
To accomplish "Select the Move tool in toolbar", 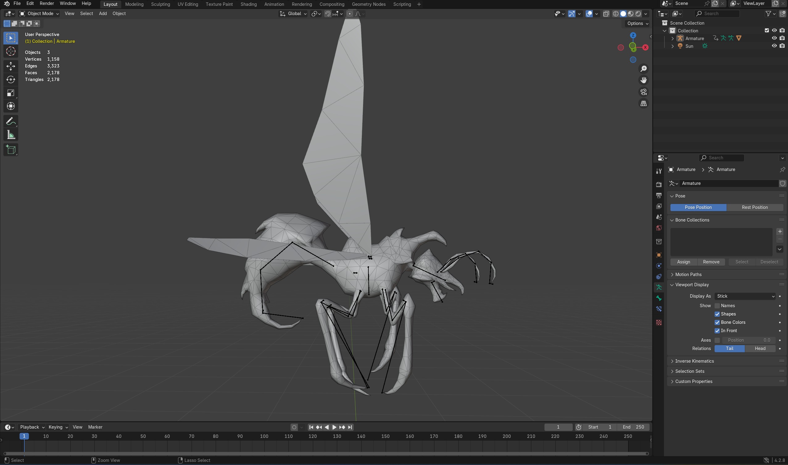I will point(11,66).
